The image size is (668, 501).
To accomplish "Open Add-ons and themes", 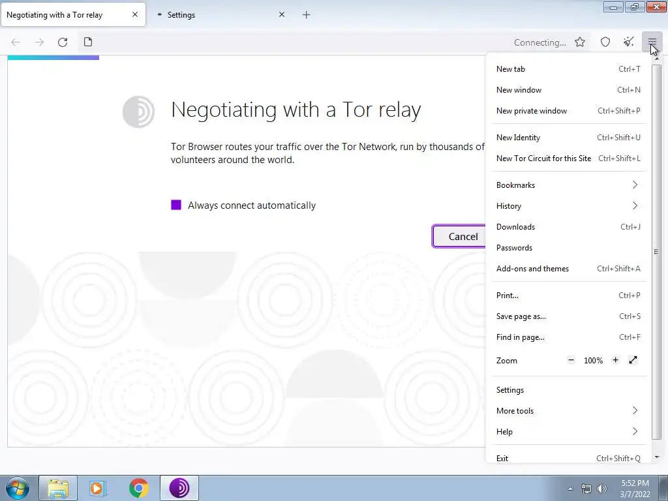I will [x=568, y=268].
